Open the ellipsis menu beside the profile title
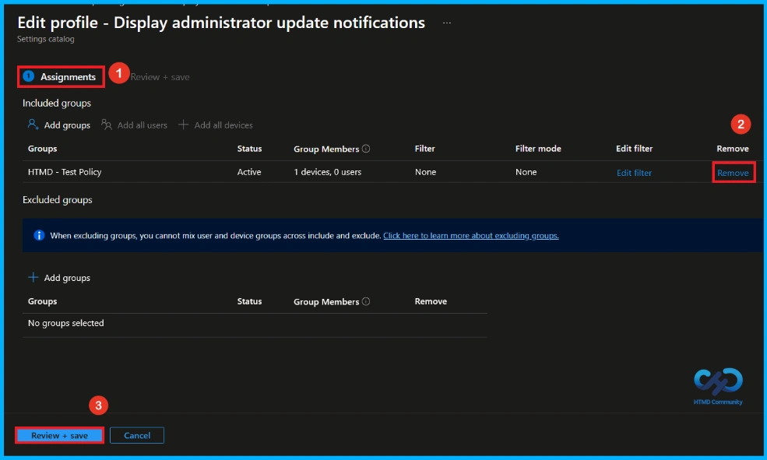The height and width of the screenshot is (460, 767). click(x=447, y=23)
